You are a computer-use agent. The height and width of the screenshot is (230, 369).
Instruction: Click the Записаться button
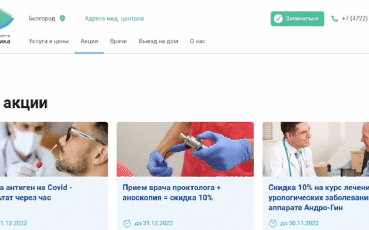297,19
